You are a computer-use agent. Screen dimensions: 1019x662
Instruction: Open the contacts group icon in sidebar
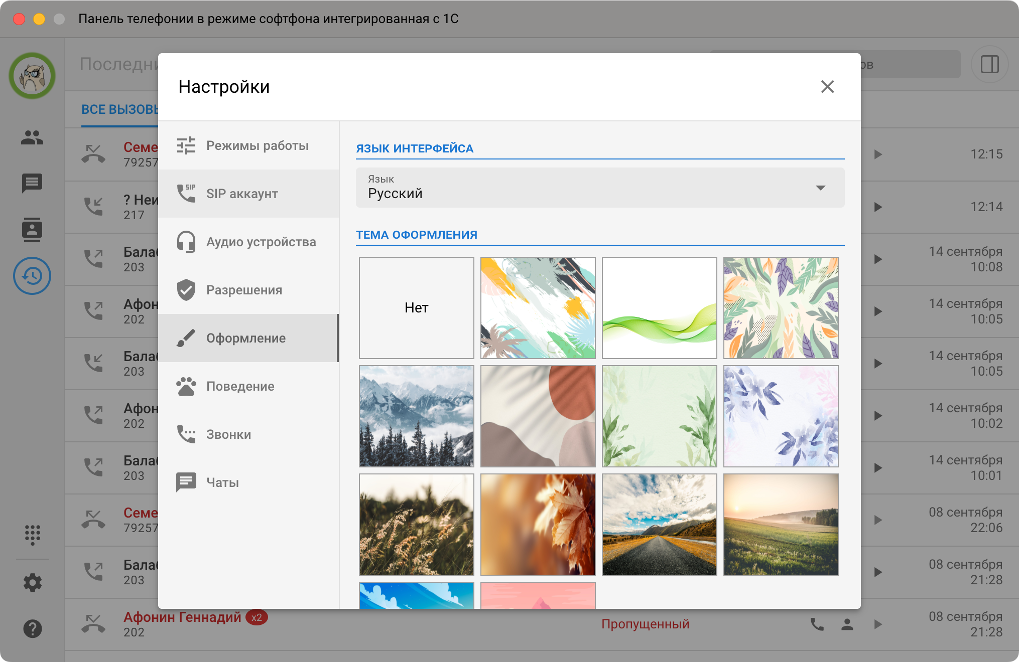32,137
